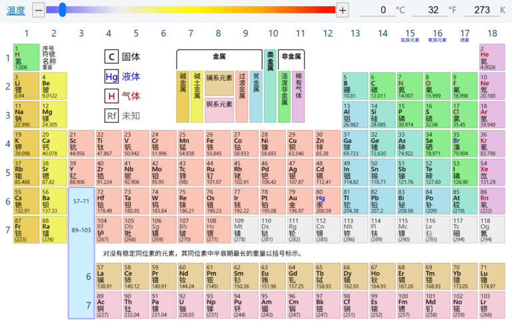Open the Hydrogen (H) element cell
Screen dimensions: 512x325
(27, 57)
